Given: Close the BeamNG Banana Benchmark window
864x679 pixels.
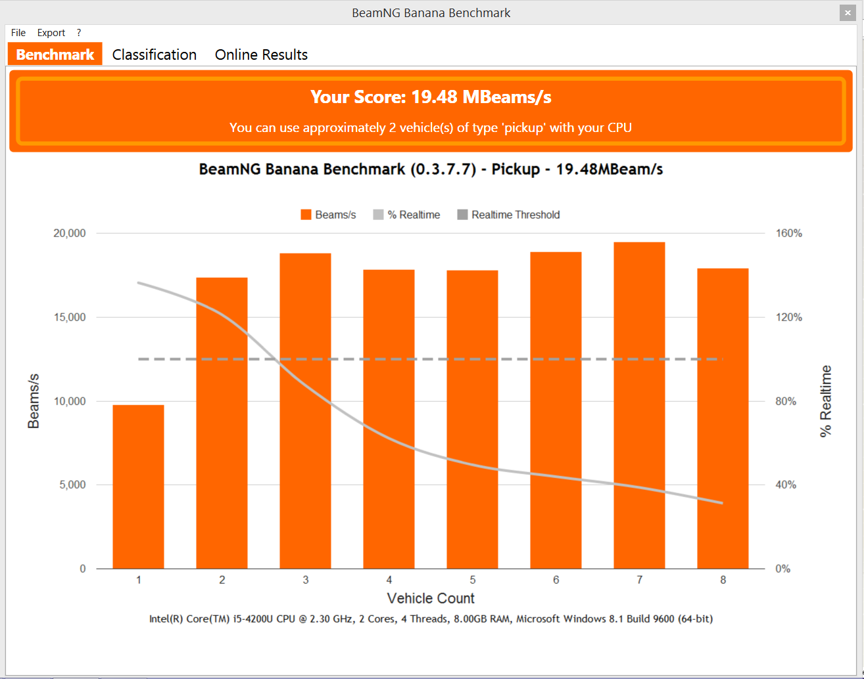Looking at the screenshot, I should [848, 13].
